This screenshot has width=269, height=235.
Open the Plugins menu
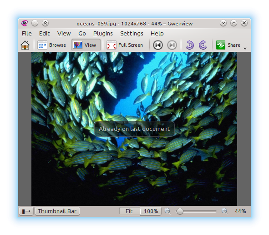point(103,33)
